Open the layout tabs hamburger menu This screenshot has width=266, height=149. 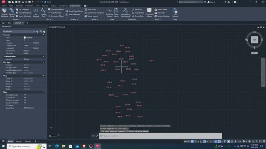(3, 141)
